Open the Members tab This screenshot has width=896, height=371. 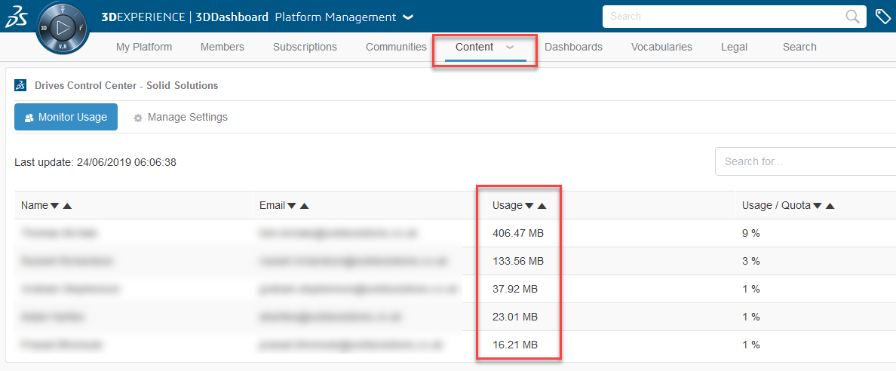click(222, 47)
